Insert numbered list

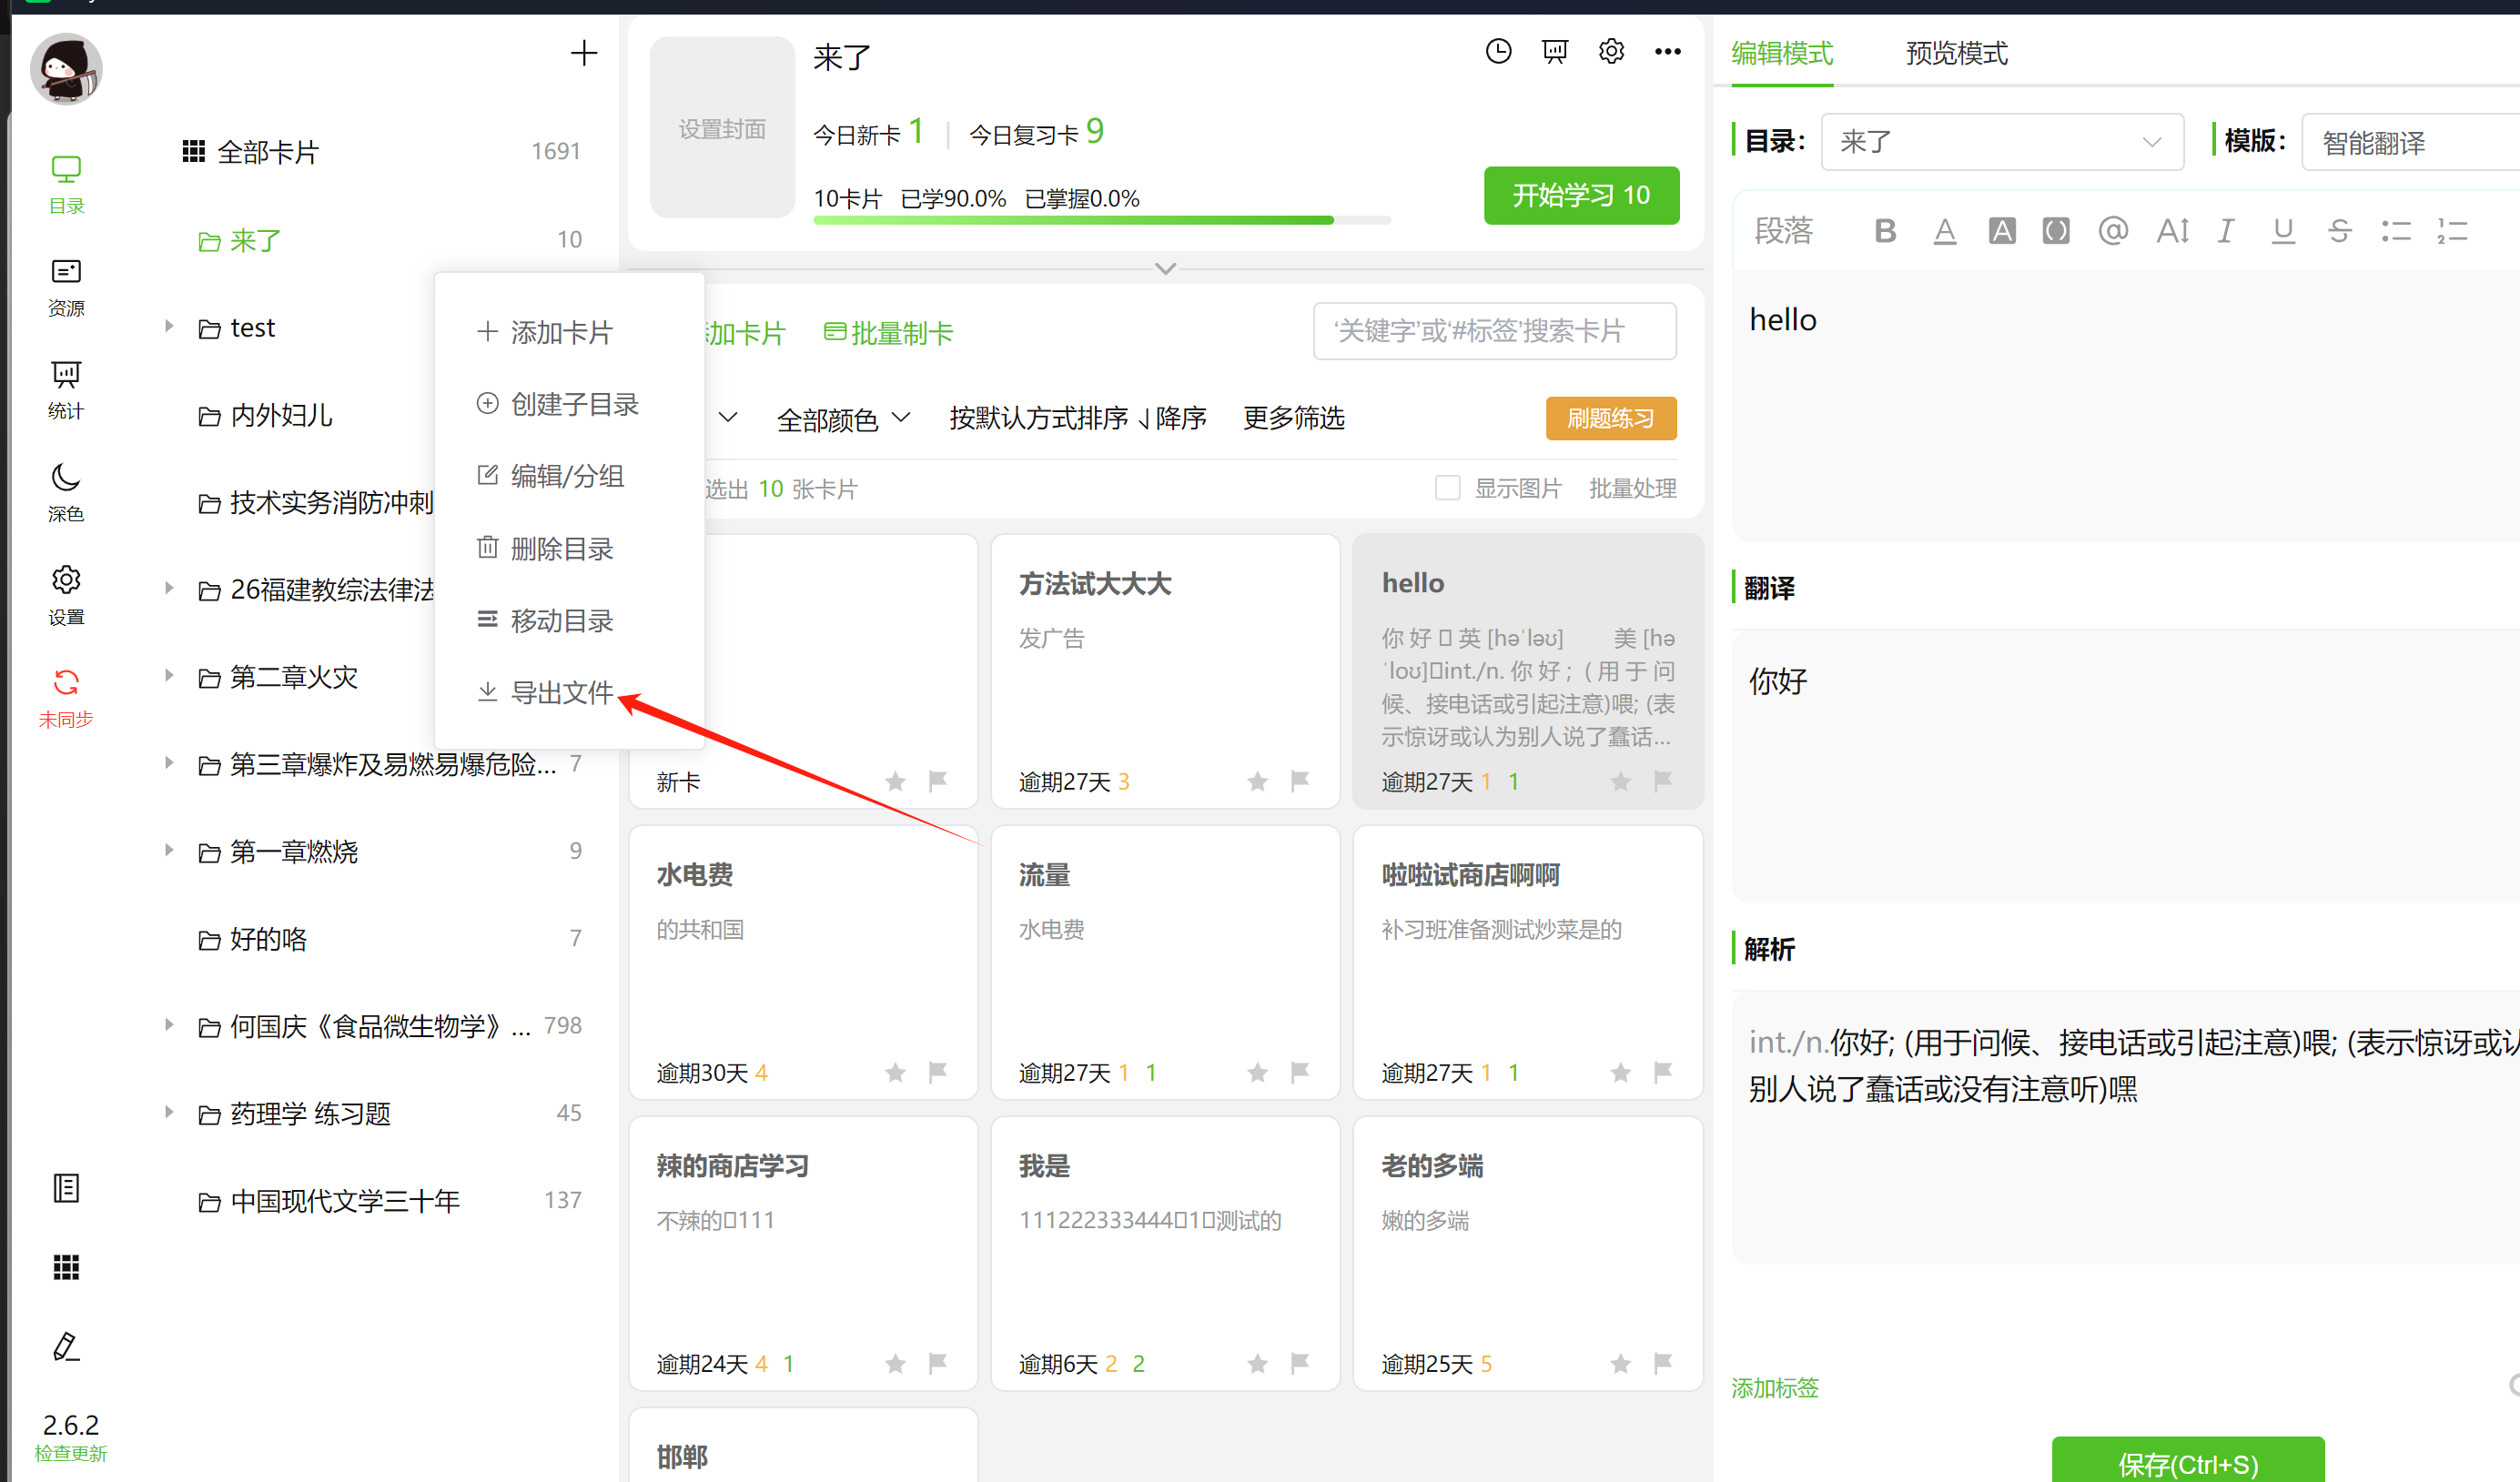[2452, 231]
